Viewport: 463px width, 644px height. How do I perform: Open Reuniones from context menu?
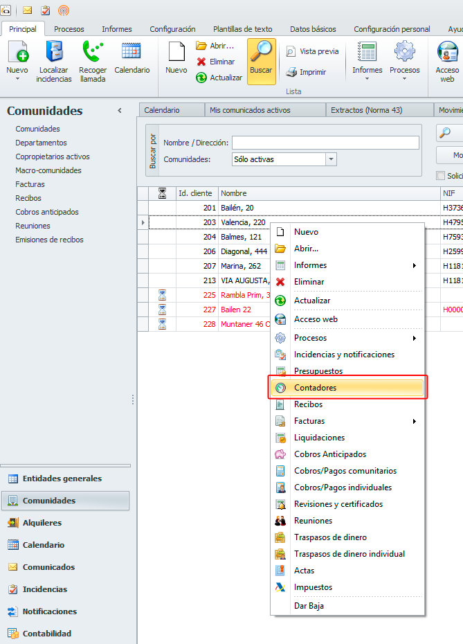click(347, 521)
